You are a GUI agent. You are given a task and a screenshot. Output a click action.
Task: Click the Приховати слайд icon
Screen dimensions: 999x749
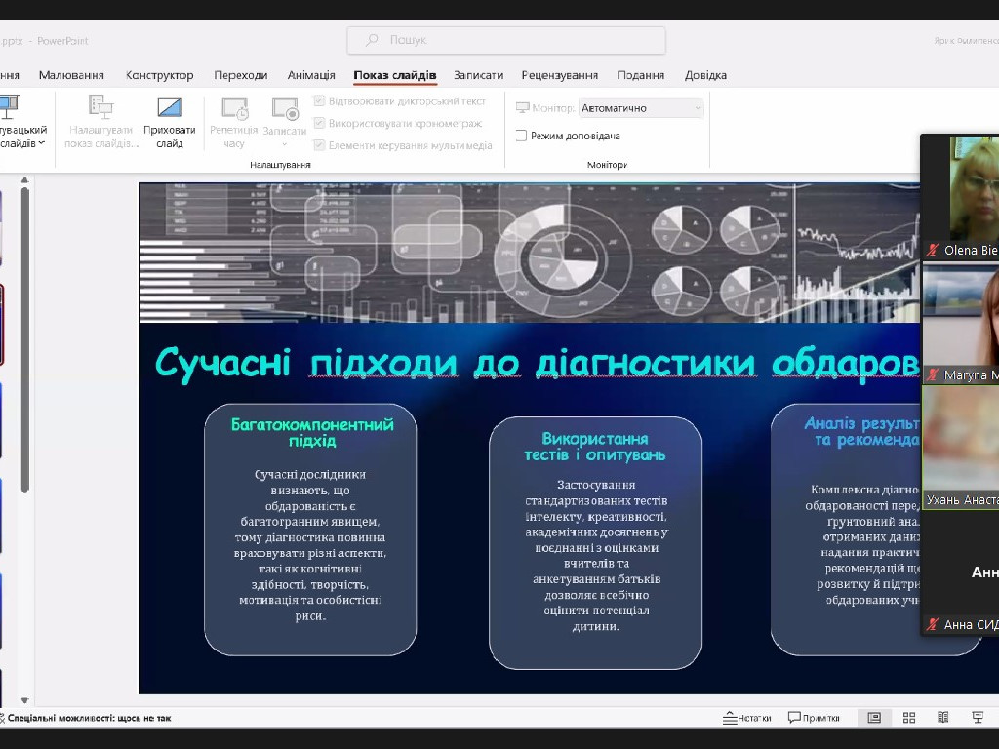click(x=170, y=107)
